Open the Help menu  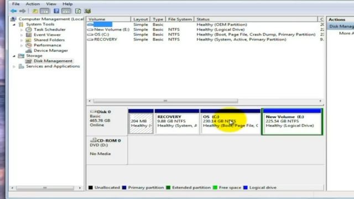[x=67, y=4]
